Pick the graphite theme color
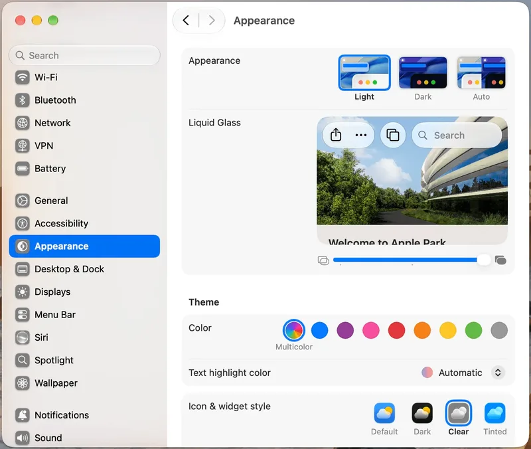The width and height of the screenshot is (531, 449). [x=499, y=330]
